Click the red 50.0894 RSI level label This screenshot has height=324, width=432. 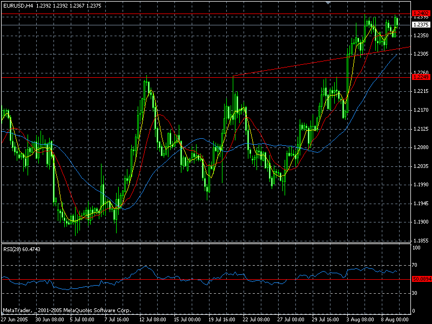point(422,279)
